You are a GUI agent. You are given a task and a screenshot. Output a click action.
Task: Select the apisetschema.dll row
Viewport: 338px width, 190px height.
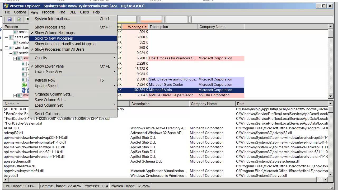[166, 161]
